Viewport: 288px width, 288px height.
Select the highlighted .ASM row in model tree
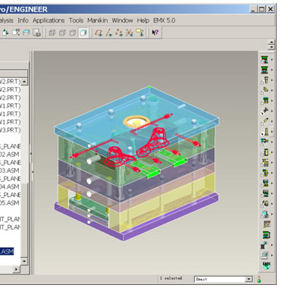tap(7, 252)
